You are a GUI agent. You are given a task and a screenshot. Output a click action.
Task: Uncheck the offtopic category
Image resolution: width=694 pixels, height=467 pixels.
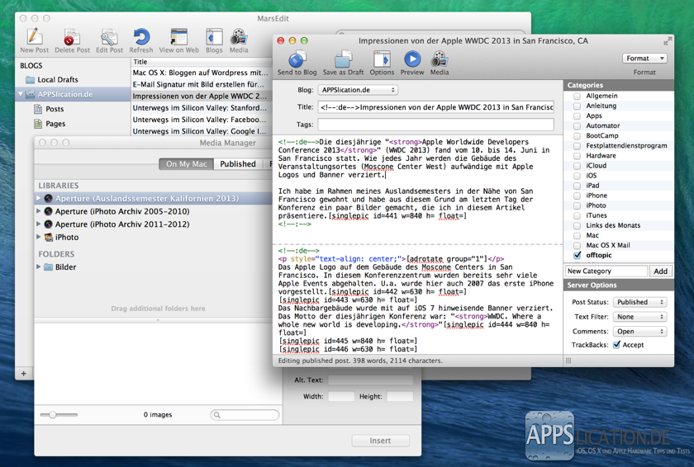click(577, 256)
